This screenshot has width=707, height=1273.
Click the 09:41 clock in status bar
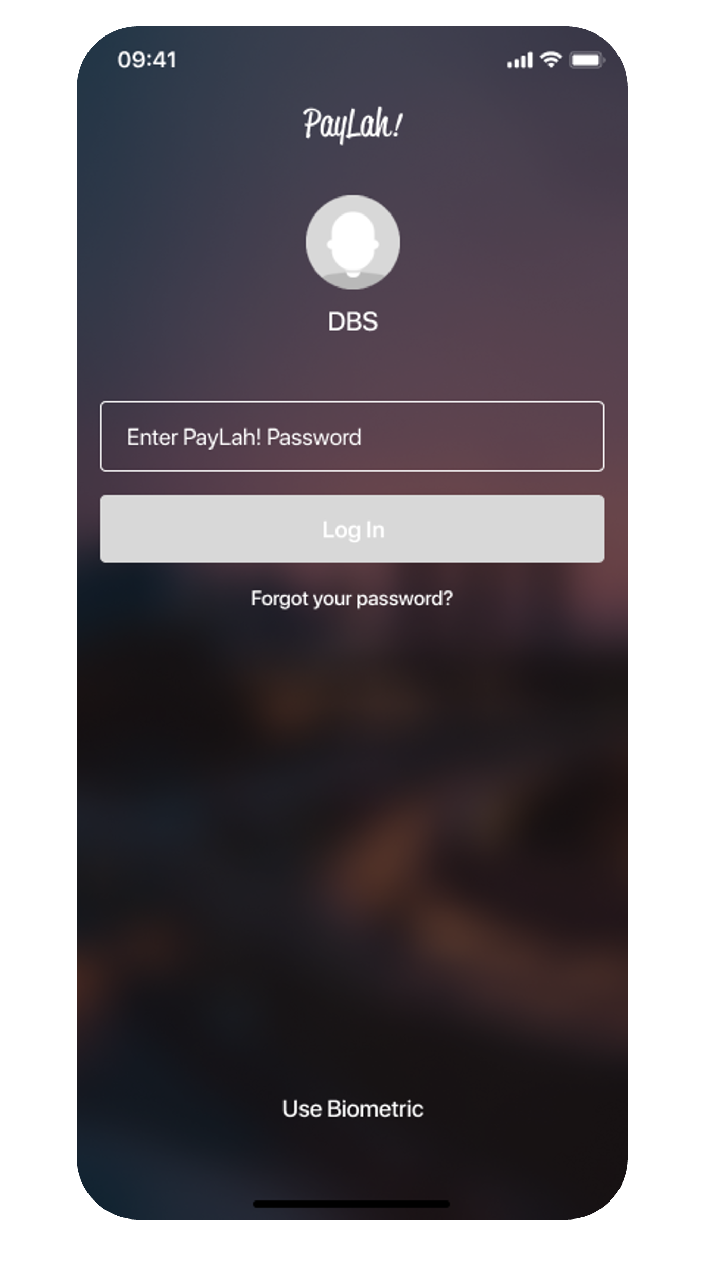(x=147, y=60)
